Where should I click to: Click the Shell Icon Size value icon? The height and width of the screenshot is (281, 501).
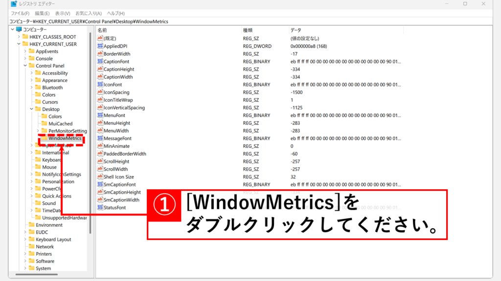pos(100,177)
